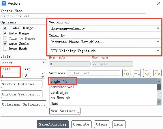Image resolution: width=163 pixels, height=129 pixels.
Task: Toggle the Auto Range checkbox
Action: (5, 33)
